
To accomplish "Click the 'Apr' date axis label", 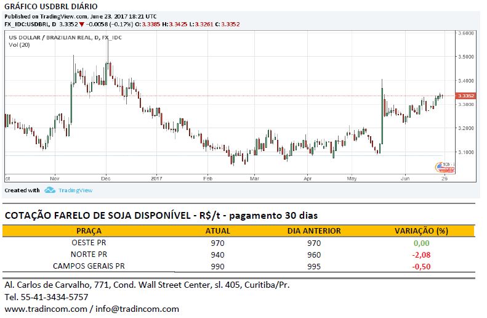I will pos(307,179).
